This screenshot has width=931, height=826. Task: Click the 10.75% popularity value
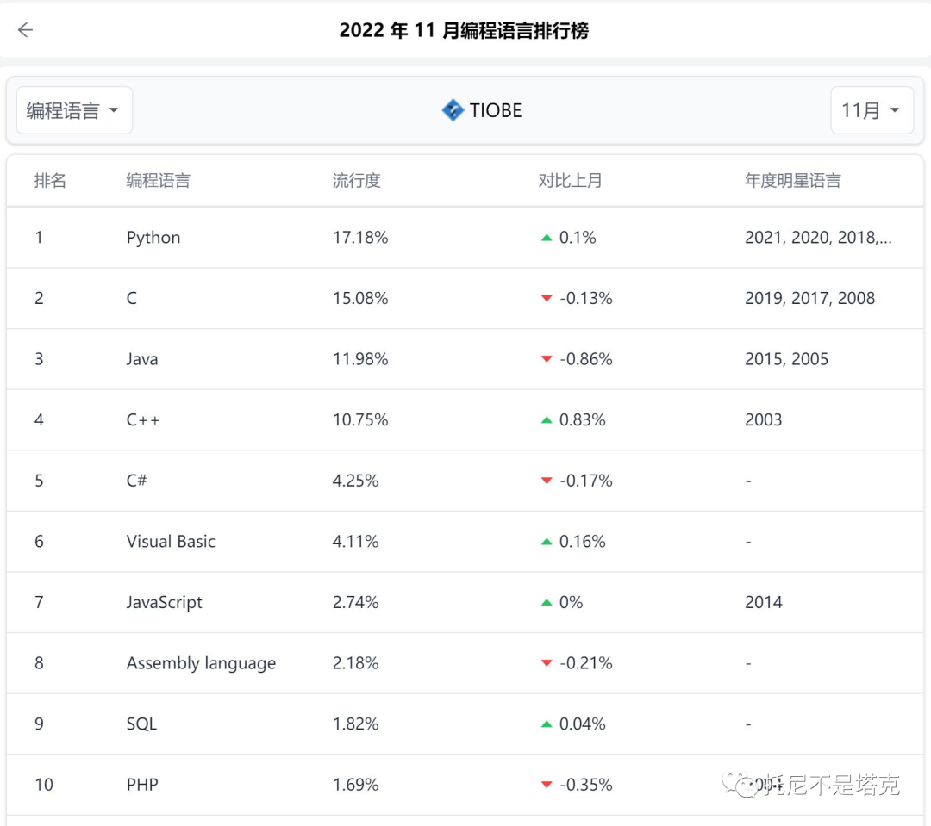(x=360, y=419)
